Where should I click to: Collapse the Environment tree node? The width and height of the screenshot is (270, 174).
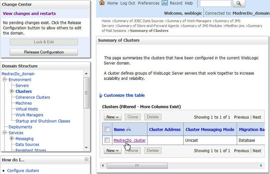point(4,79)
